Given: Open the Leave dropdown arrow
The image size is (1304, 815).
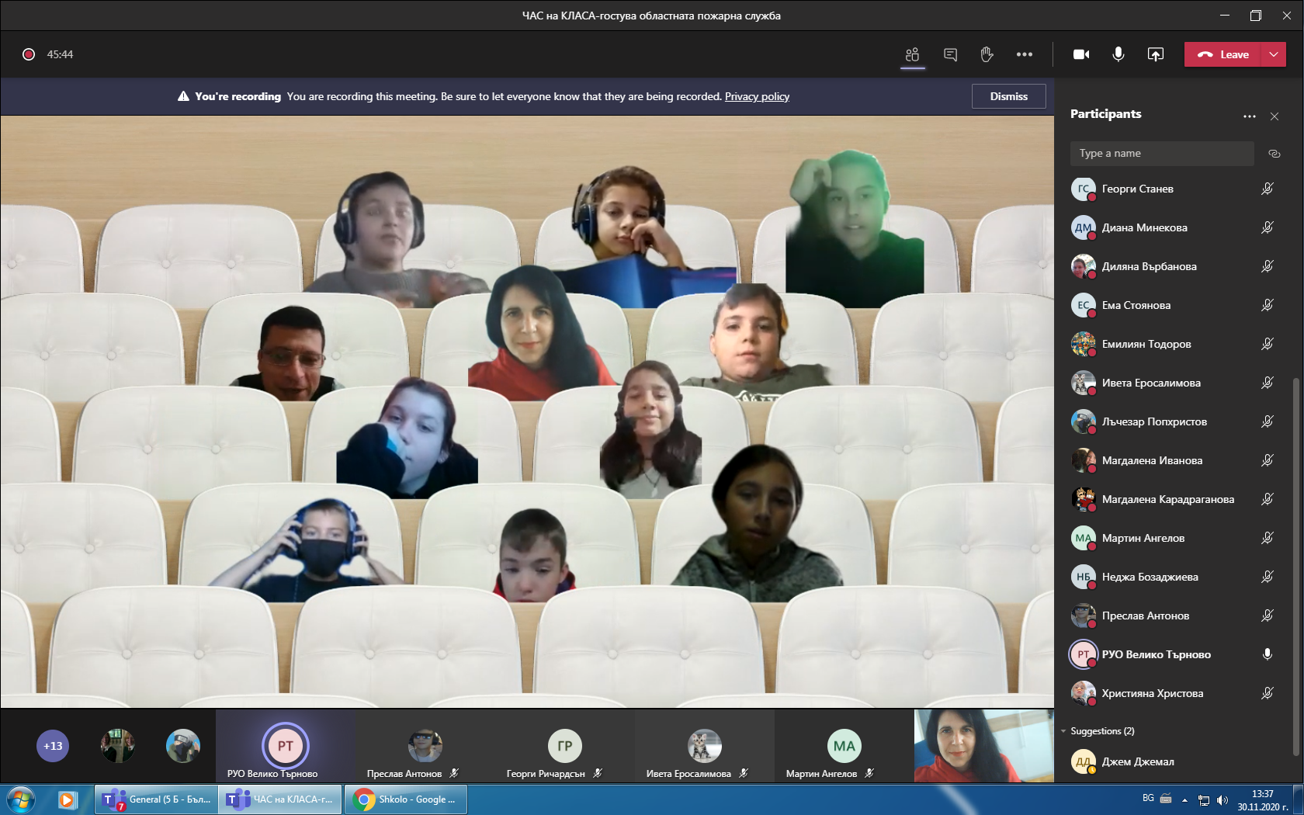Looking at the screenshot, I should (x=1274, y=54).
